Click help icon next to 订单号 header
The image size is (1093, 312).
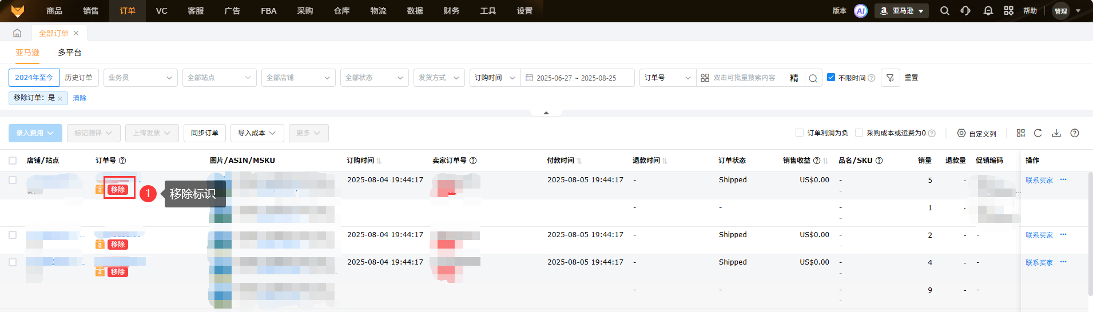(x=122, y=161)
